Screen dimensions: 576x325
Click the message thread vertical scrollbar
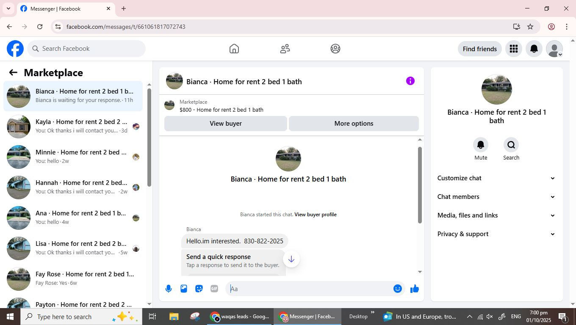click(420, 185)
